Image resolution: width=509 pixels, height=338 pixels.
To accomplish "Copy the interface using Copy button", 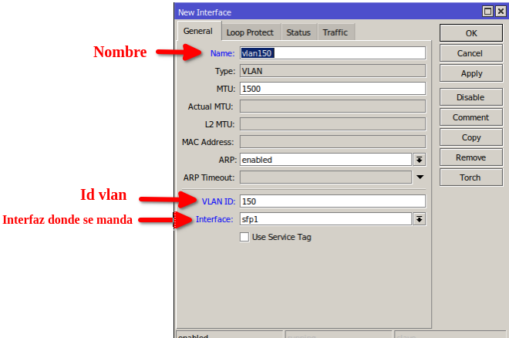I will [470, 138].
